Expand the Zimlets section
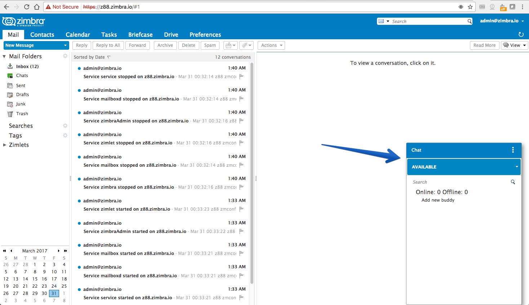 [x=5, y=145]
